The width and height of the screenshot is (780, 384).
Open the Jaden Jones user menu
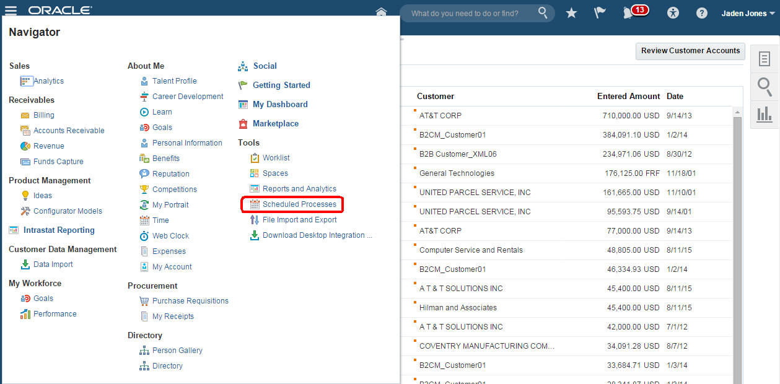pos(748,13)
